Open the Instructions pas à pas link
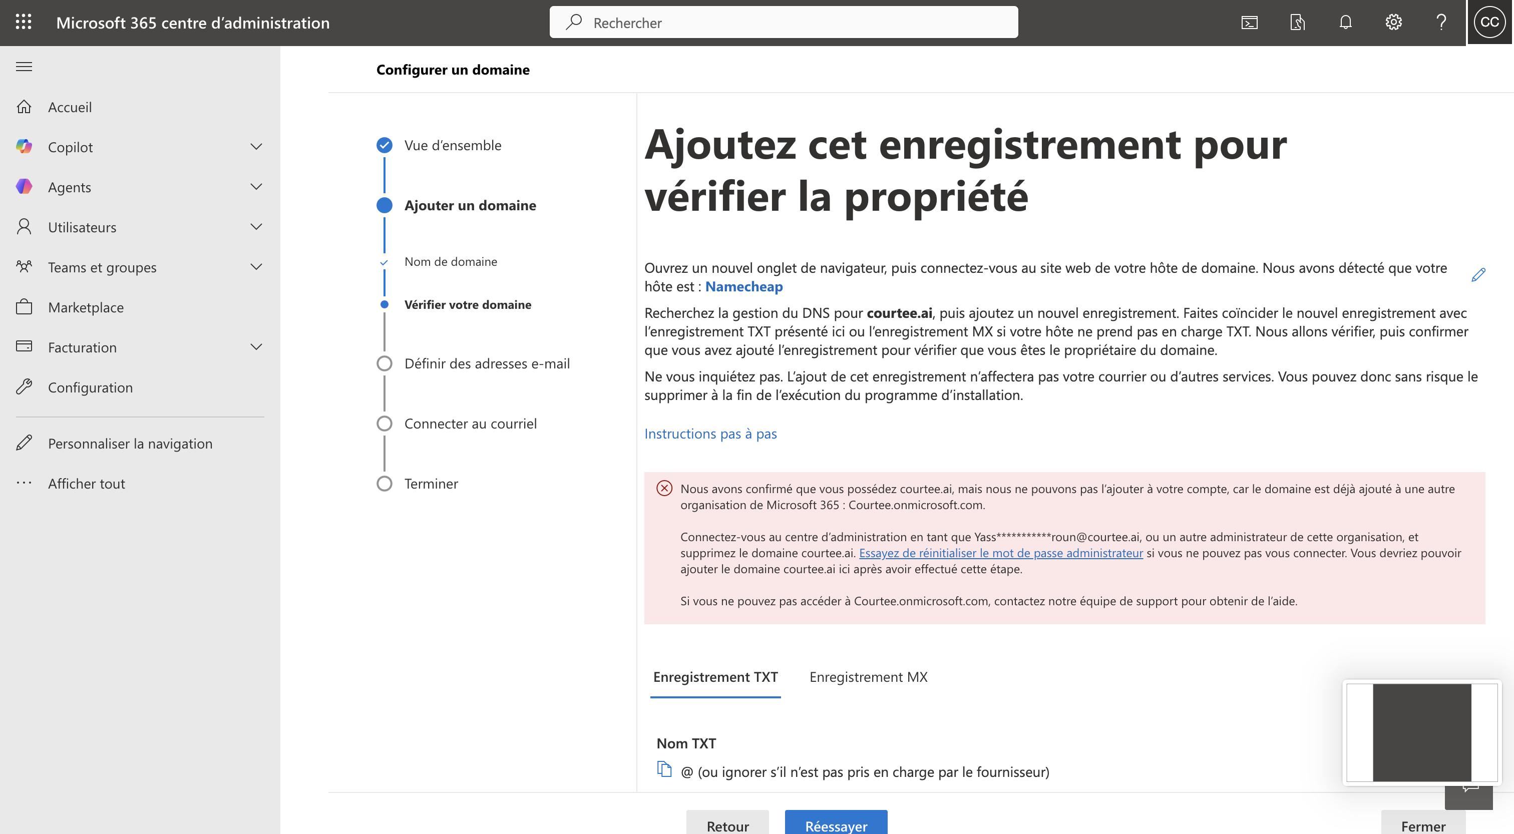The width and height of the screenshot is (1514, 834). tap(710, 433)
